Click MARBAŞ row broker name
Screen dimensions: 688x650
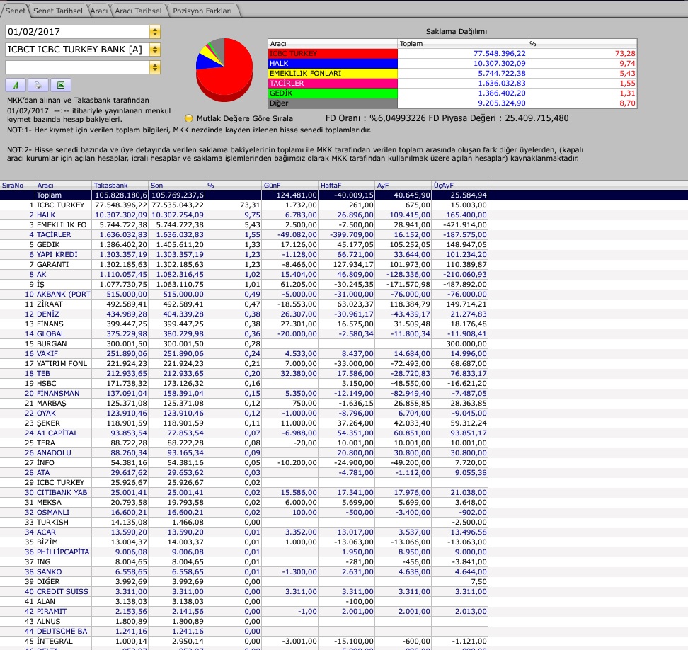tap(52, 404)
